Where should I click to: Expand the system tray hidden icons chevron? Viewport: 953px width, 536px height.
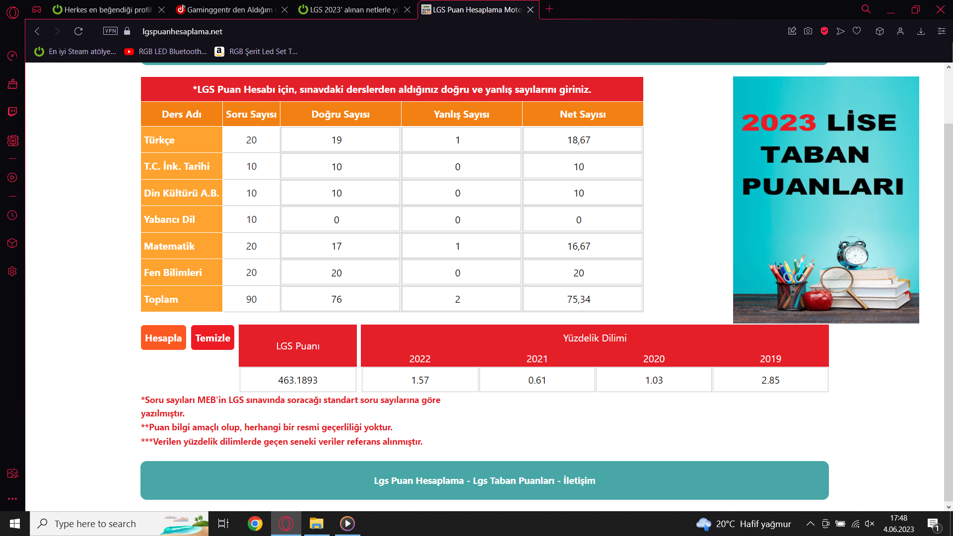[810, 524]
